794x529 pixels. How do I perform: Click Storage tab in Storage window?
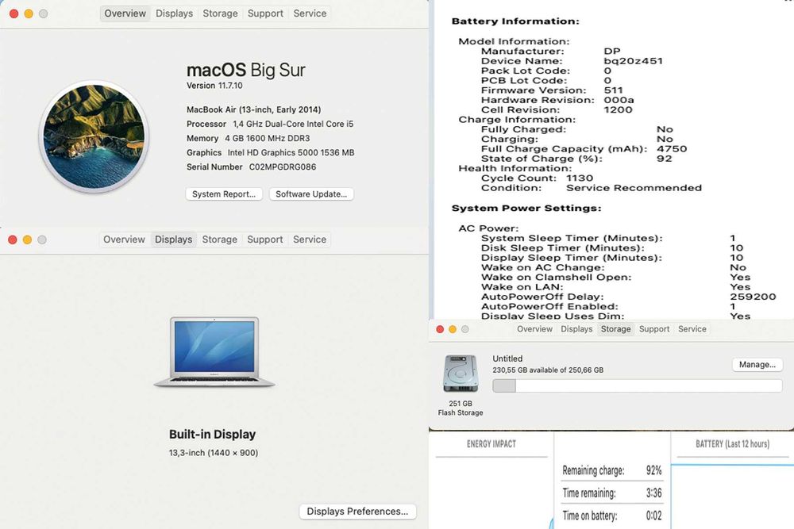[616, 329]
